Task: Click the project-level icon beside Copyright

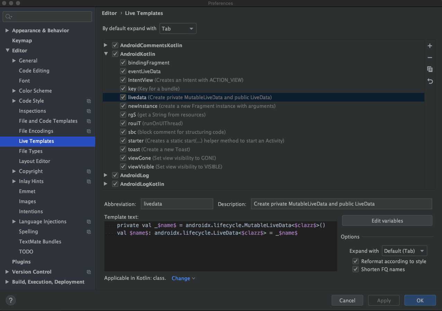Action: [x=89, y=171]
